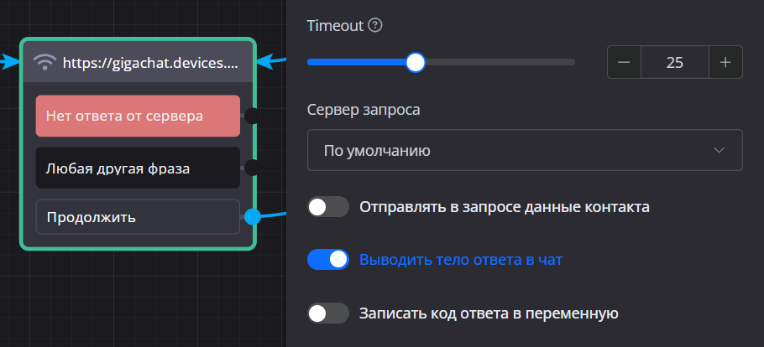Image resolution: width=764 pixels, height=347 pixels.
Task: Click the Timeout slider handle
Action: click(415, 62)
